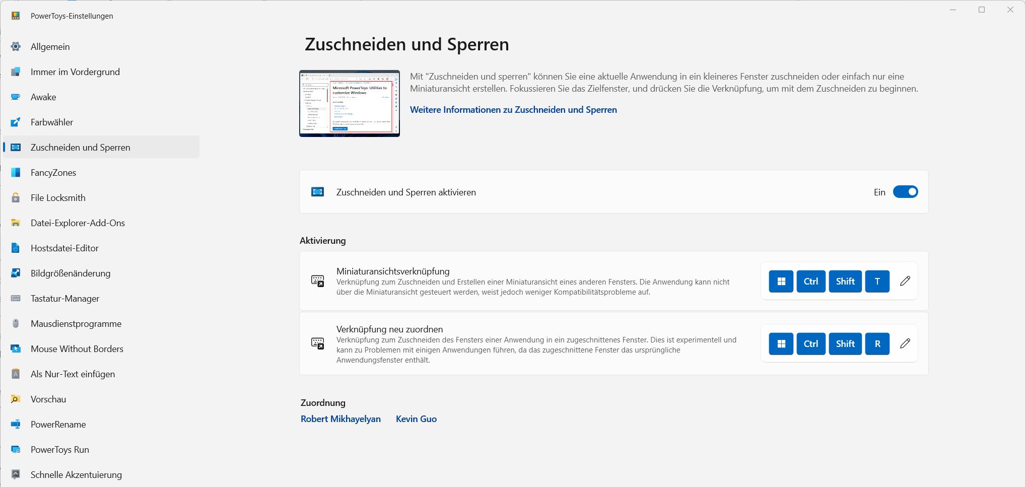Click the Ein label beside the toggle

pyautogui.click(x=879, y=192)
